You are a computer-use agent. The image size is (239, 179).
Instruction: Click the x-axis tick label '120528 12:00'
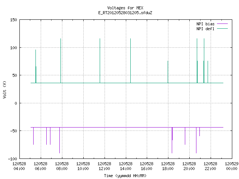[x=105, y=166]
